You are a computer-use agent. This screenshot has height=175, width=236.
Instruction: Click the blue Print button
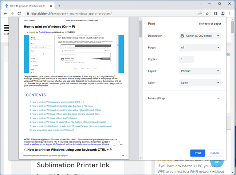coord(198,153)
